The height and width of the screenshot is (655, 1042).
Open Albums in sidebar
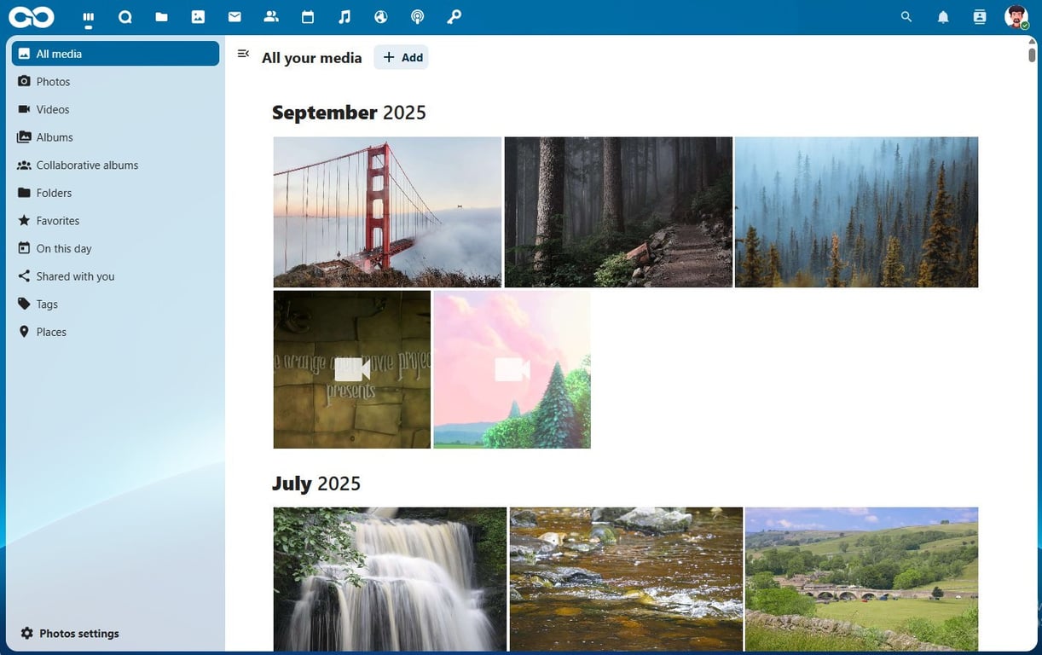coord(115,137)
